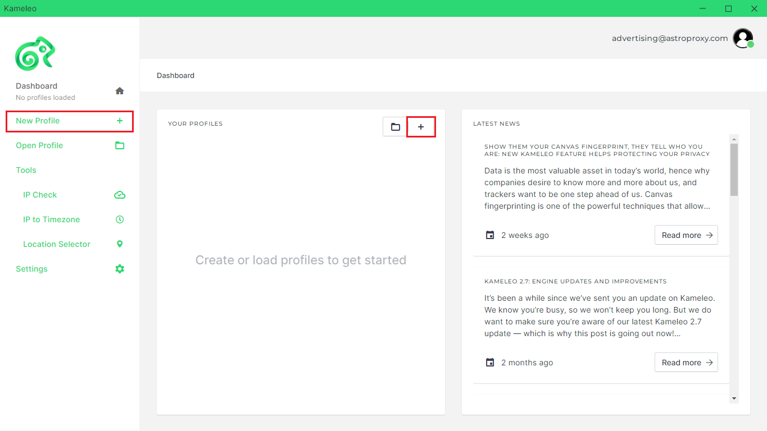Maximize the Kameleo window
767x431 pixels.
click(728, 8)
